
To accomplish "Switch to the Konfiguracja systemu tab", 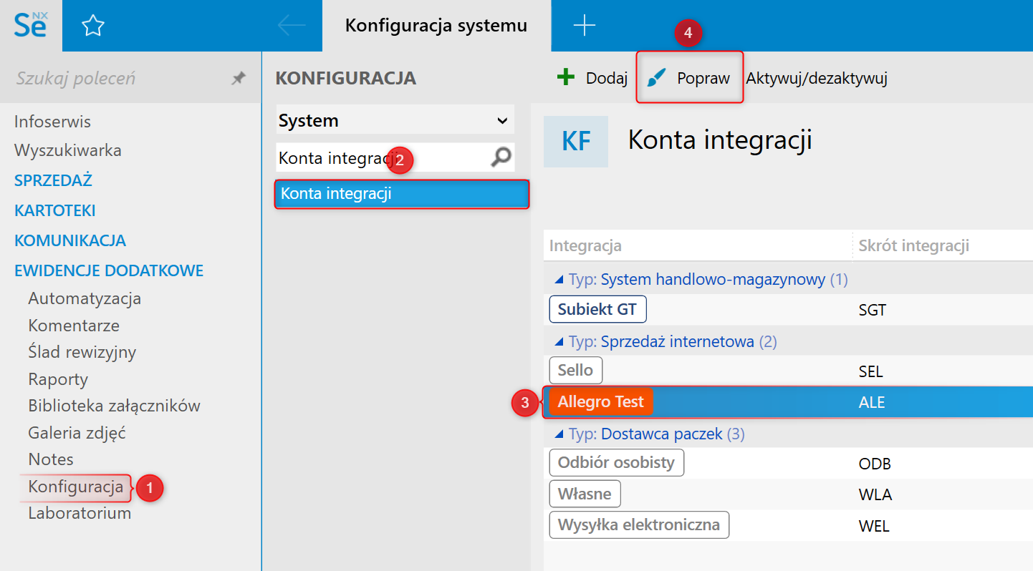I will [x=436, y=26].
